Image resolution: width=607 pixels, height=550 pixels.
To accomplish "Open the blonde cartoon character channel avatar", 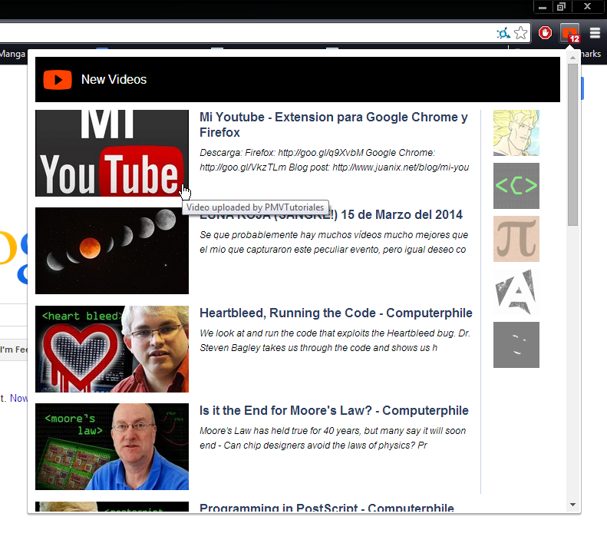I will coord(516,133).
